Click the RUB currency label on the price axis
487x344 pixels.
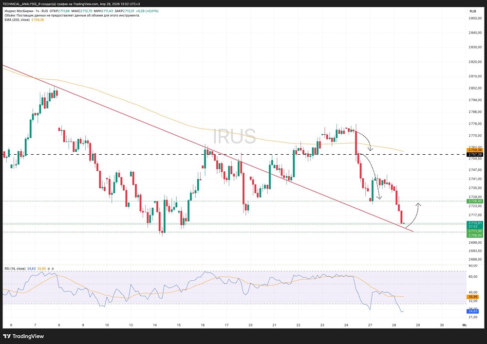[473, 11]
